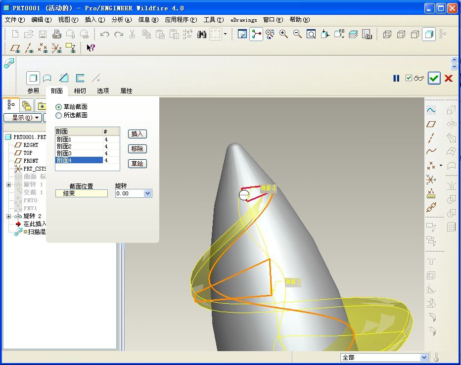
Task: Click the scroll up arrow beside dashboard
Action: [x=454, y=60]
